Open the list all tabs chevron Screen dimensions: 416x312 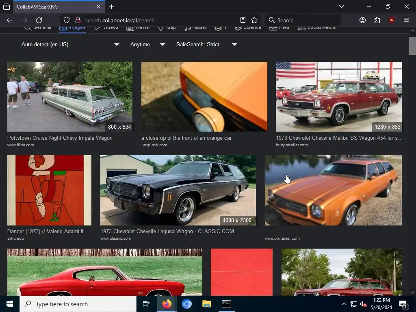click(x=342, y=6)
